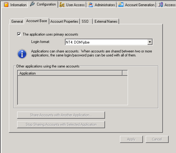Uncheck 'The application uses primary accounts'
The image size is (176, 153).
19,34
